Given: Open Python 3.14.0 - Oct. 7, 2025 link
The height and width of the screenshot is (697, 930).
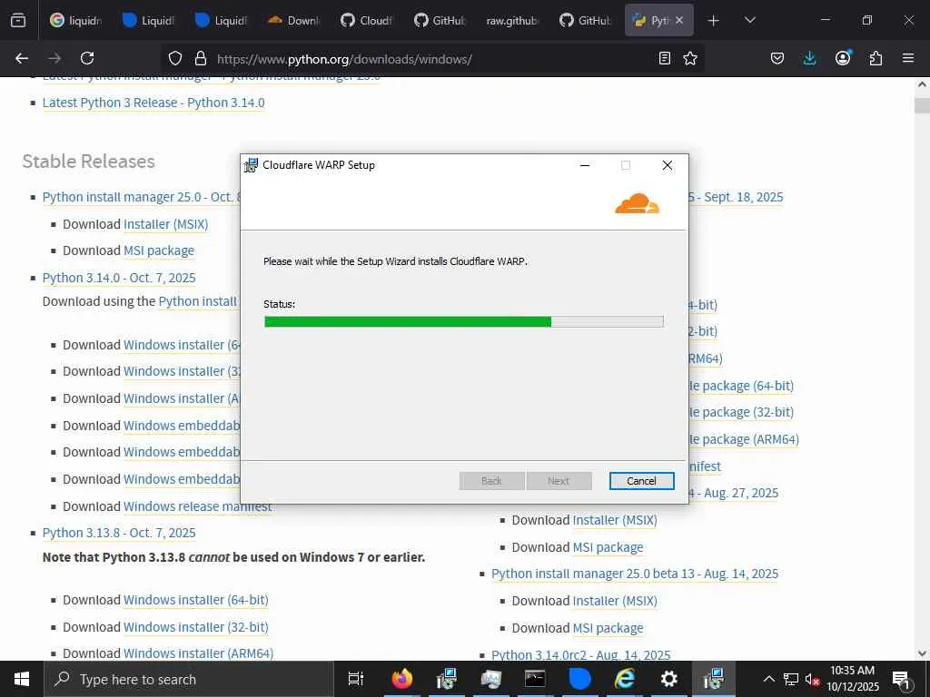Looking at the screenshot, I should pyautogui.click(x=119, y=278).
